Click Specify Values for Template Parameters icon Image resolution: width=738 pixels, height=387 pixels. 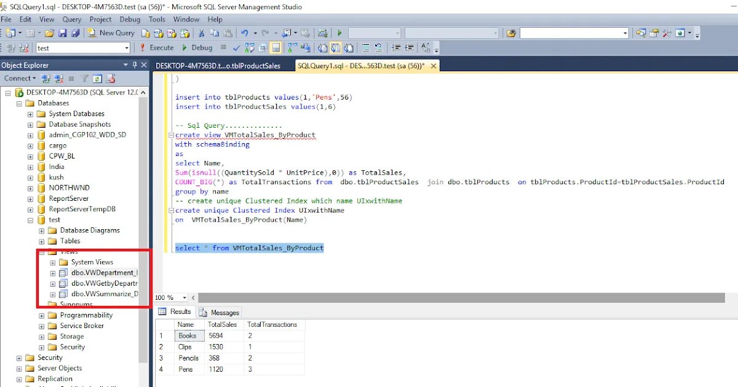[426, 47]
